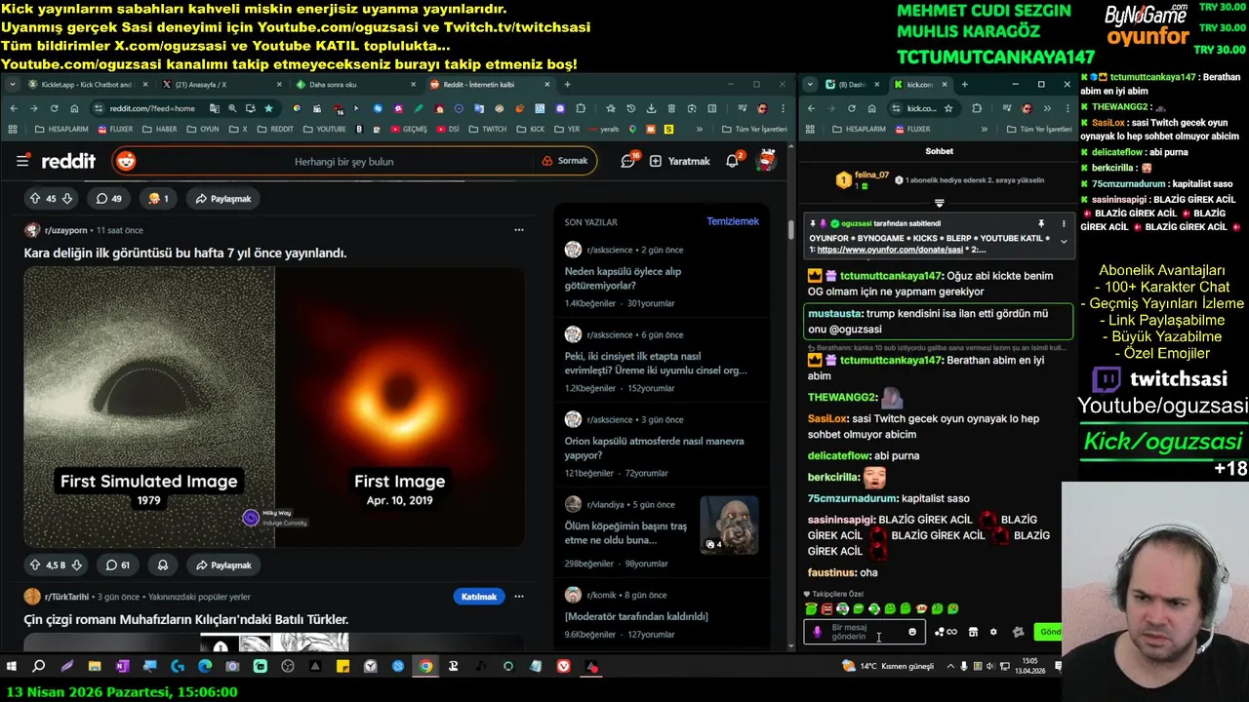Go back in Reddit browser window
This screenshot has height=702, width=1249.
(x=14, y=108)
